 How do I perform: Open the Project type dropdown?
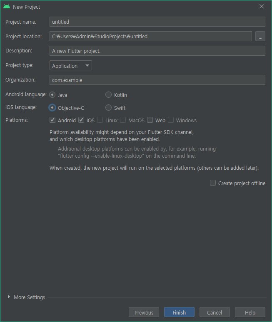coord(71,65)
